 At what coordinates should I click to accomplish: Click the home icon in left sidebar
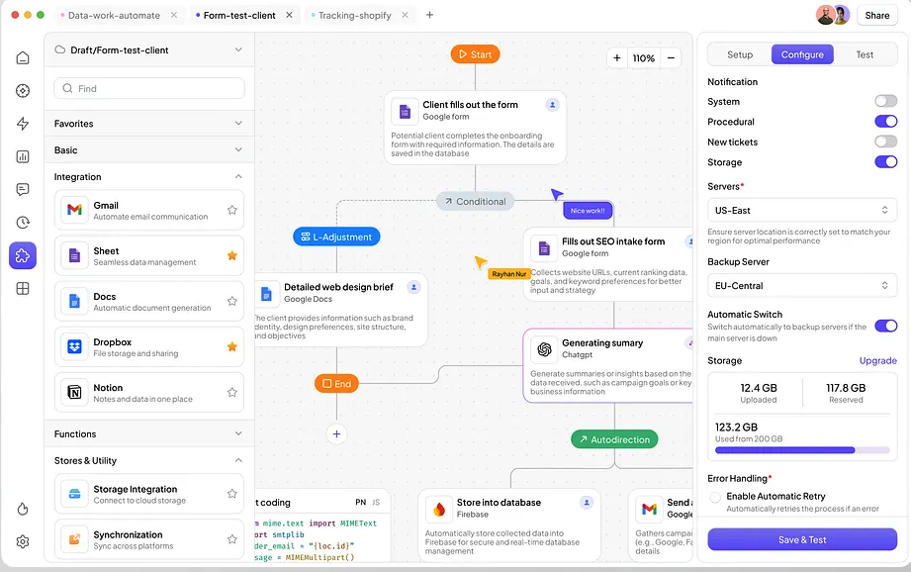click(x=23, y=57)
